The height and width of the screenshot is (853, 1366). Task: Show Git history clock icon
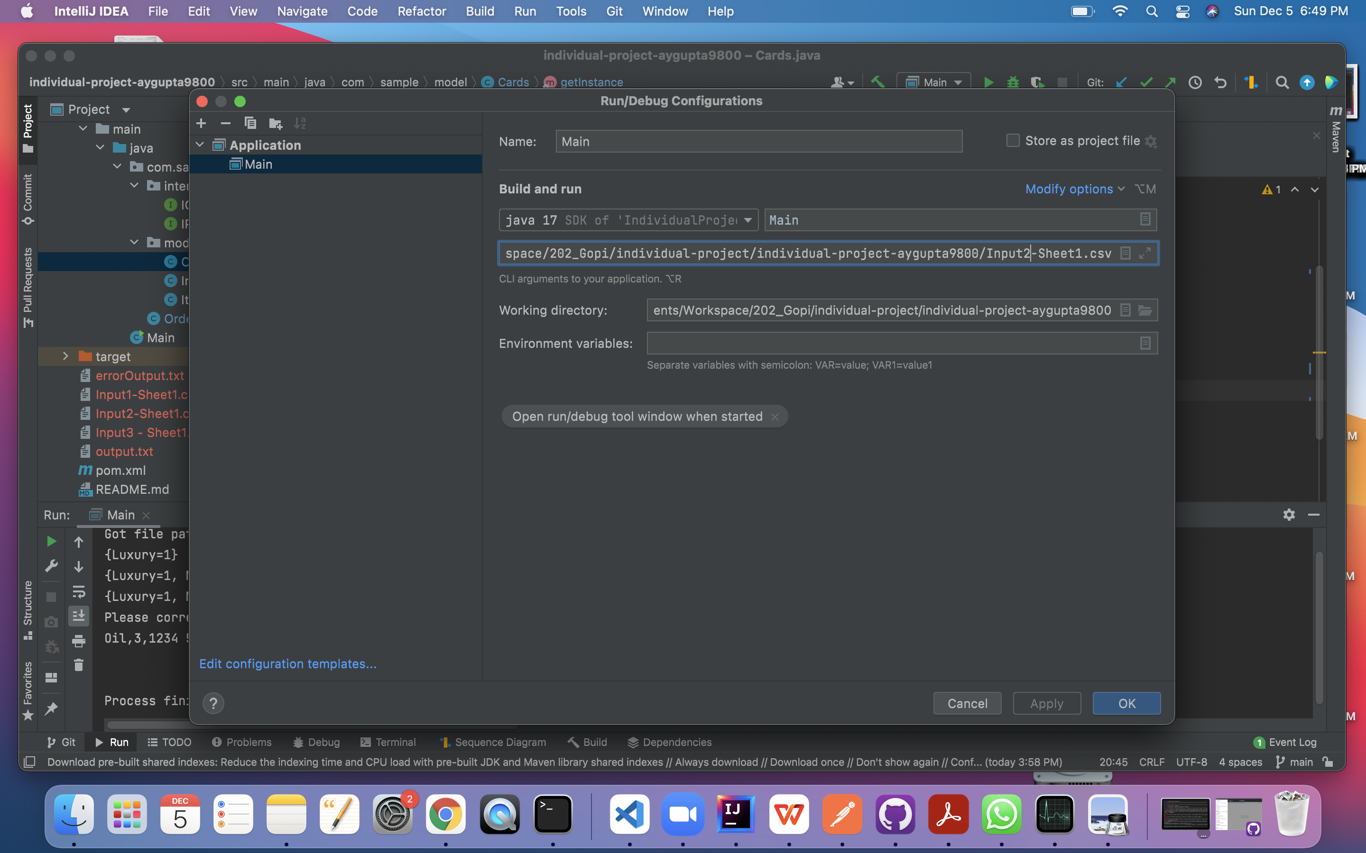click(x=1195, y=82)
